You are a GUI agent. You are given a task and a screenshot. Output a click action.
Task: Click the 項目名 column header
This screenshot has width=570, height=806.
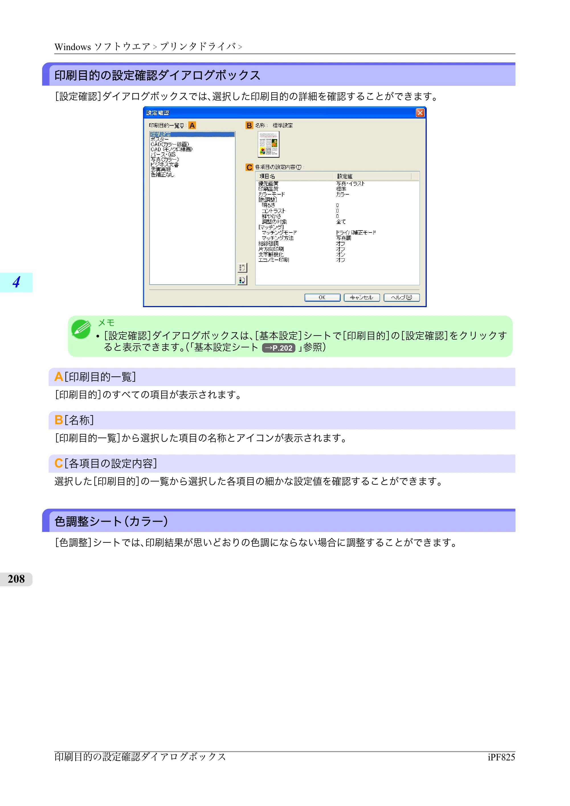click(x=295, y=176)
